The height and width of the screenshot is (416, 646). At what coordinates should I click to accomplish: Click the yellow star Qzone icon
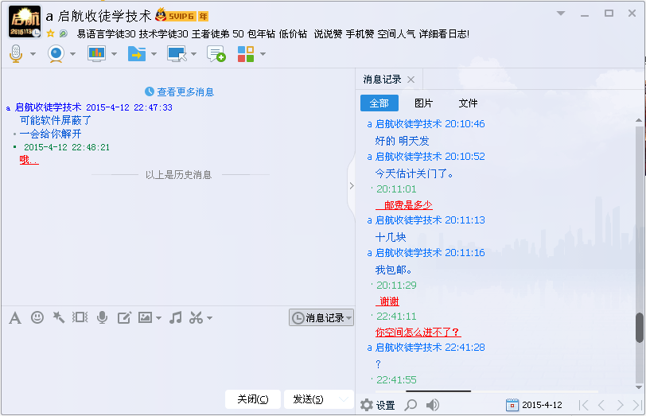[x=51, y=33]
